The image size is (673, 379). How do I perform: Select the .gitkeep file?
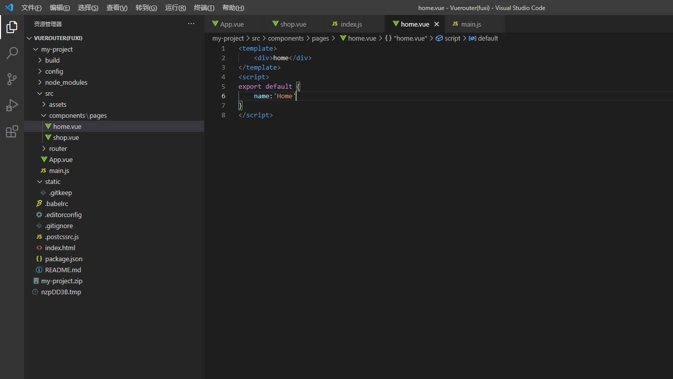(x=114, y=193)
